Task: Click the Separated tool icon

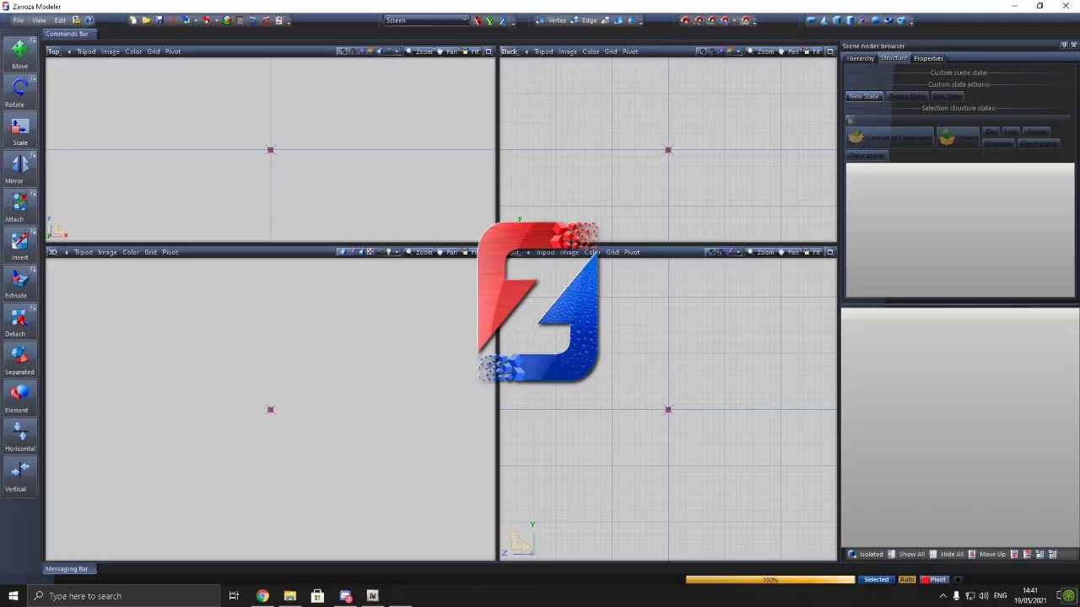Action: point(19,358)
